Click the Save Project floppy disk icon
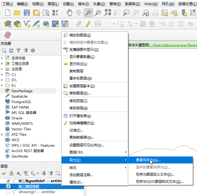197x196 pixels. (x=27, y=12)
